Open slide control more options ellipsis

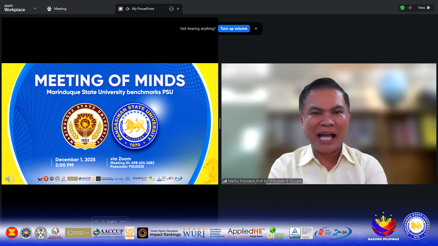pyautogui.click(x=123, y=222)
